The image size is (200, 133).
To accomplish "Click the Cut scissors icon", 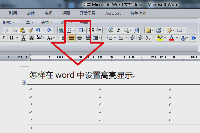I will click(x=6, y=30).
